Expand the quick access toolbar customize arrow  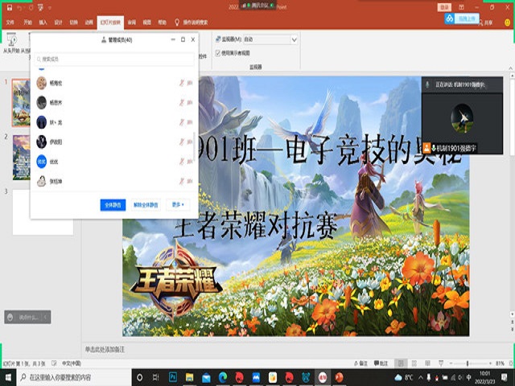50,8
